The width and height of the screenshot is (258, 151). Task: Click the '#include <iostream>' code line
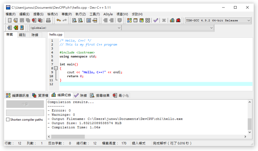coord(77,52)
